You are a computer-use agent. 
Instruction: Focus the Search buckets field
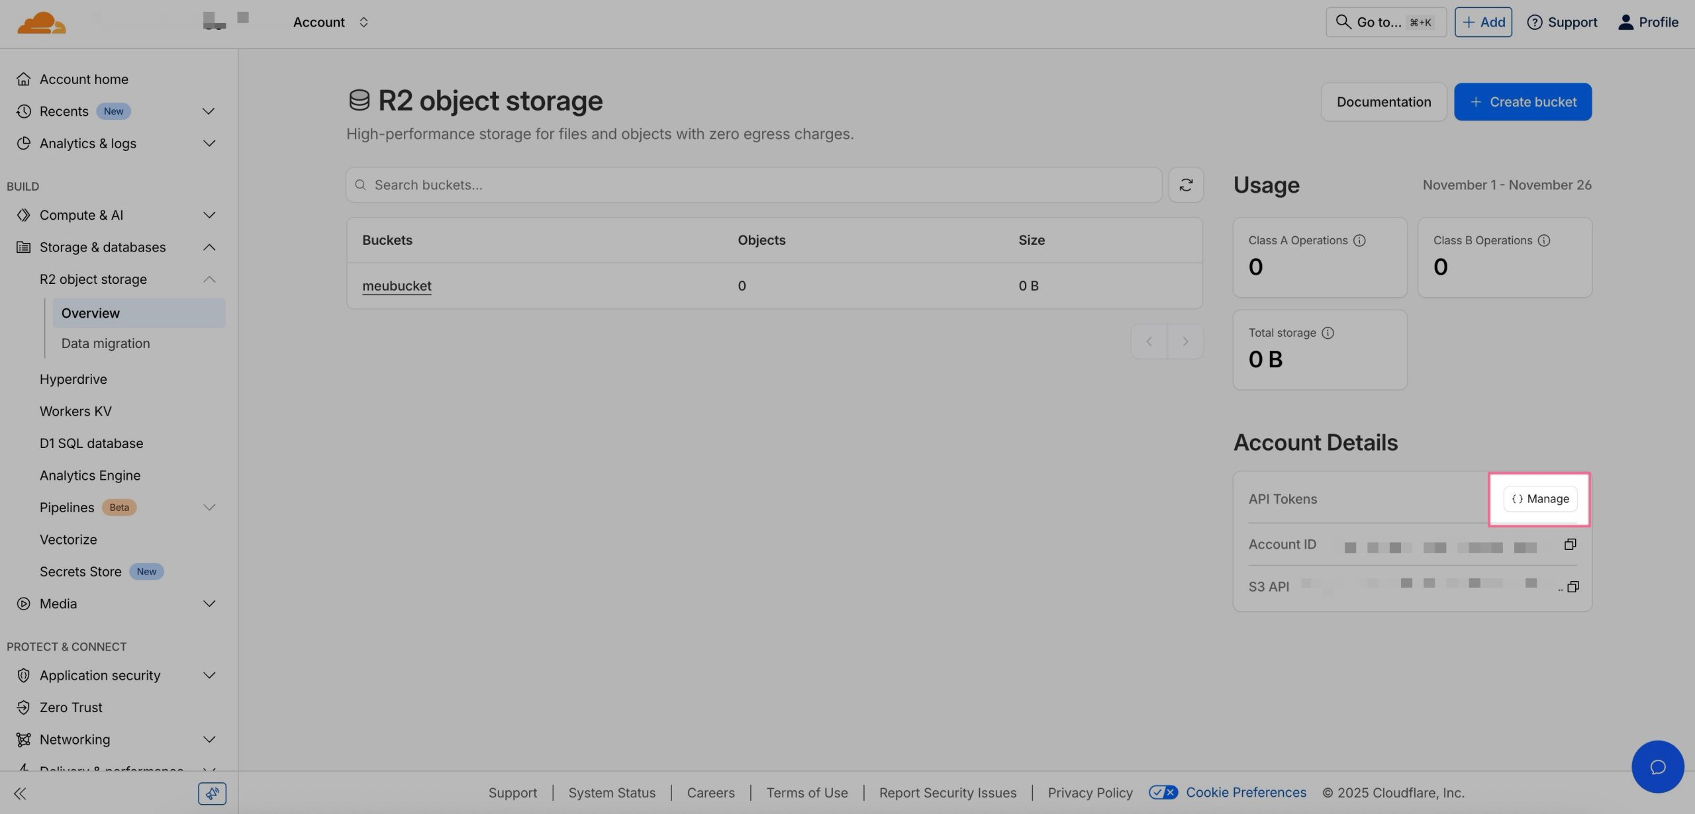pyautogui.click(x=753, y=185)
